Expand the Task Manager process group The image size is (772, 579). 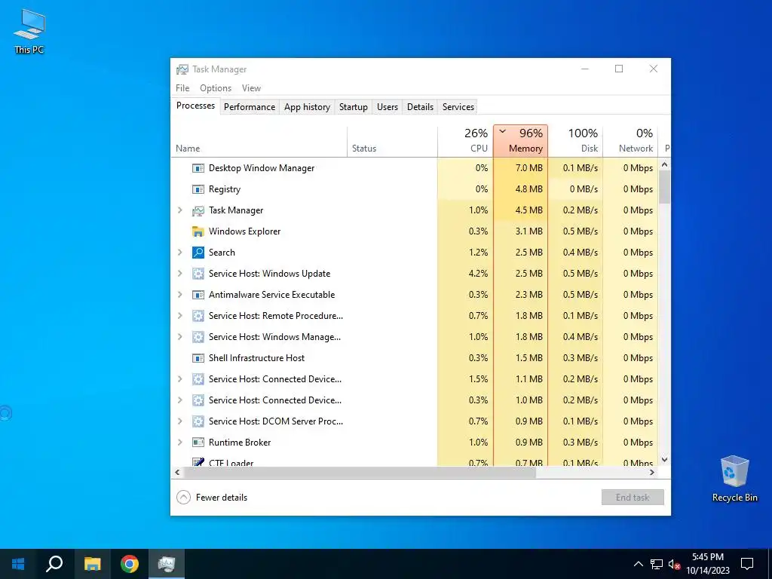click(x=180, y=210)
